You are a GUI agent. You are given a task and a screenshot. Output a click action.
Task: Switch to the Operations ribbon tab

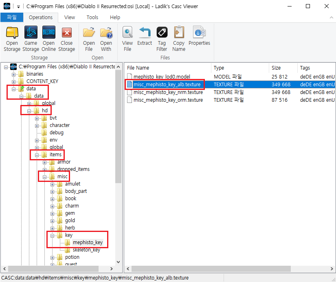[41, 17]
